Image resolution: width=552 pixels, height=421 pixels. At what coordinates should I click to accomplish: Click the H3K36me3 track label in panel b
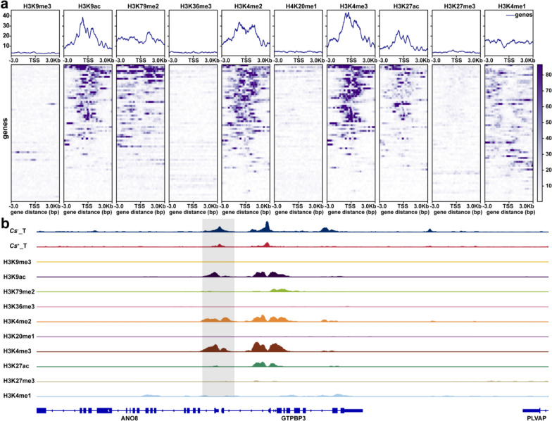coord(19,307)
